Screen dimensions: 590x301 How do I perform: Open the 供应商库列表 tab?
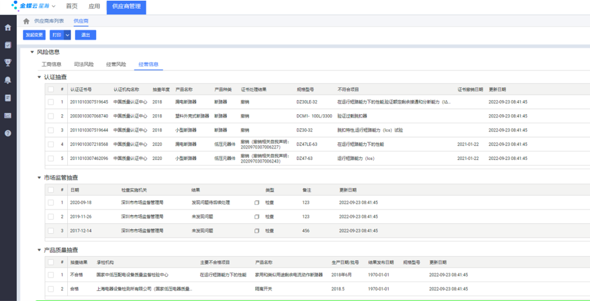pyautogui.click(x=49, y=21)
